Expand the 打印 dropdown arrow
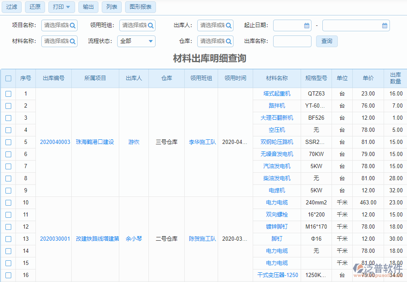 pos(69,7)
